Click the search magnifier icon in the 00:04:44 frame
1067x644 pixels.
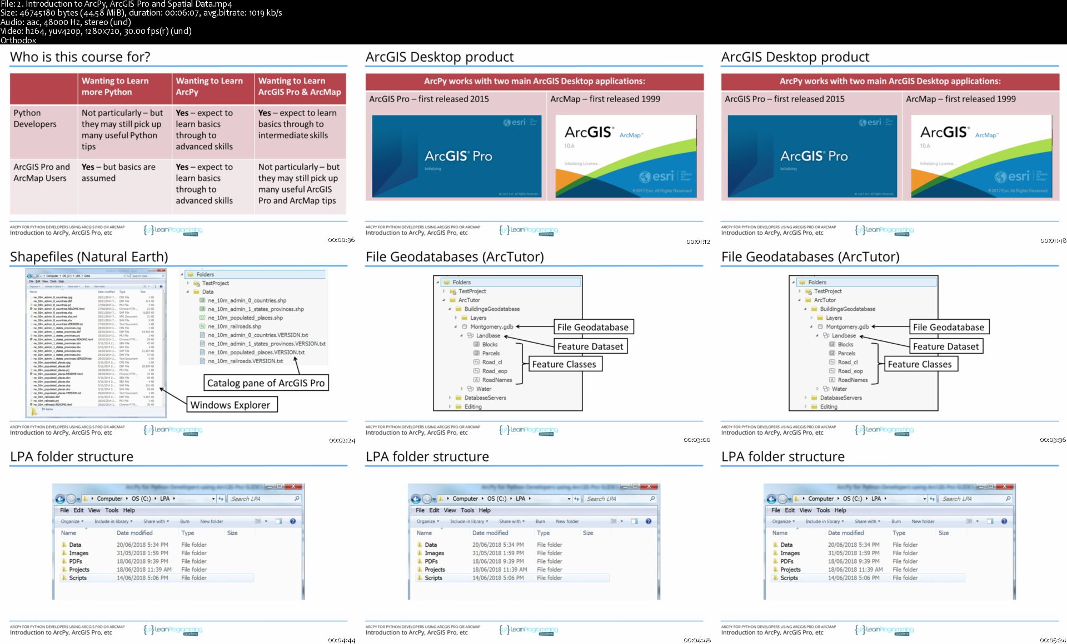pyautogui.click(x=297, y=499)
